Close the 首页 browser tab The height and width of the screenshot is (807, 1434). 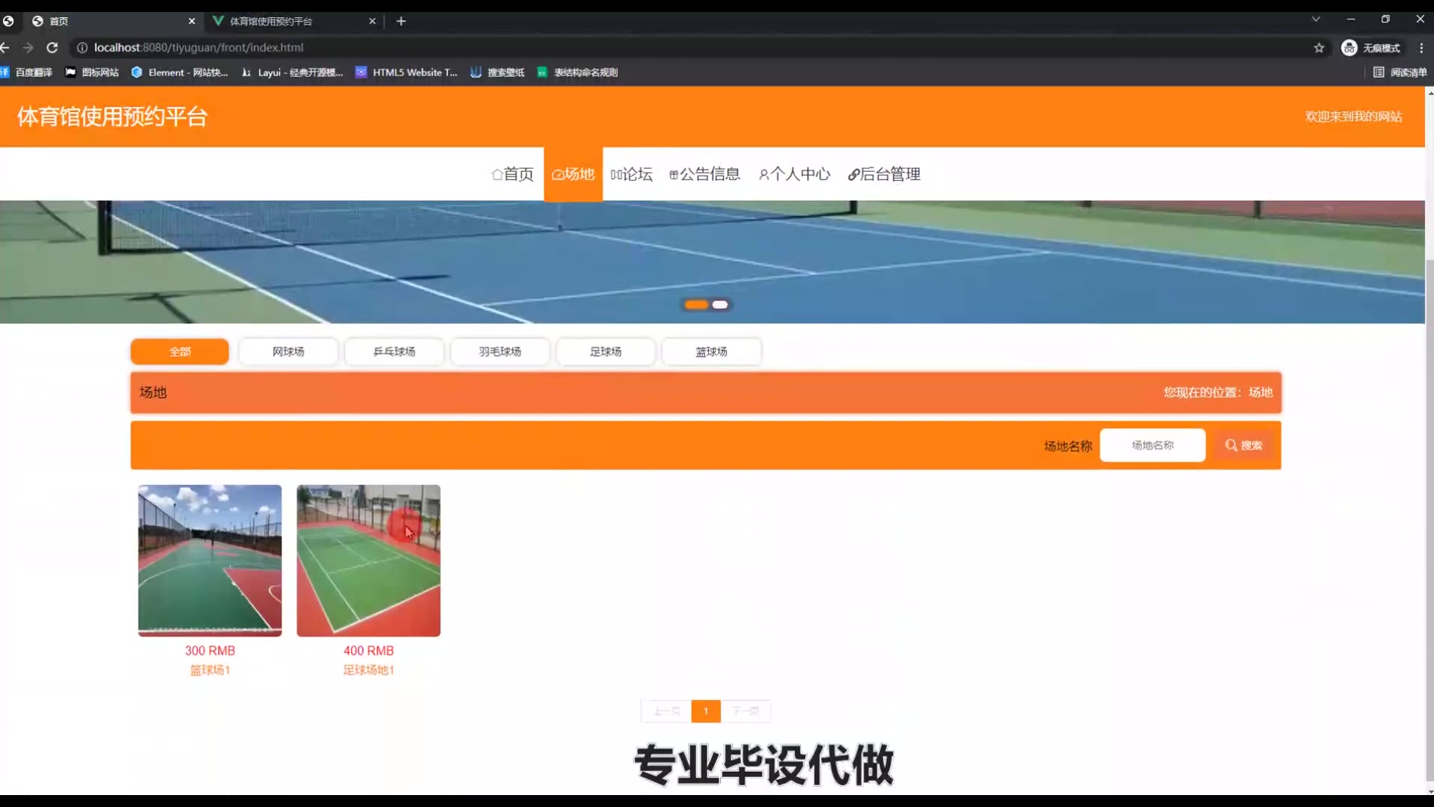click(x=192, y=21)
